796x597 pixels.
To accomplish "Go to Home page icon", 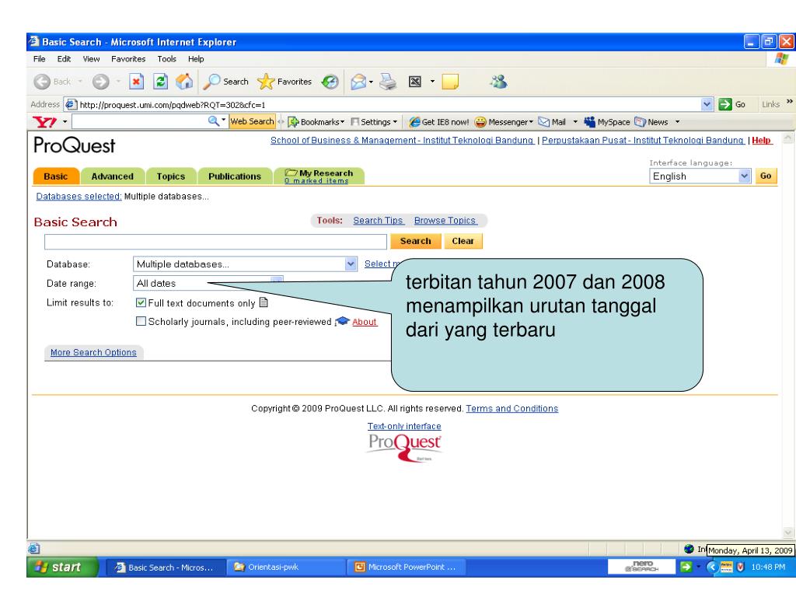I will [x=184, y=81].
